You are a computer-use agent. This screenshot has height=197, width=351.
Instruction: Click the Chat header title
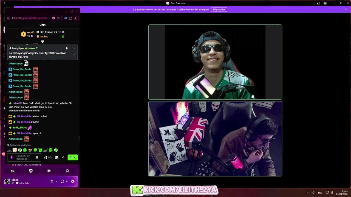point(43,25)
